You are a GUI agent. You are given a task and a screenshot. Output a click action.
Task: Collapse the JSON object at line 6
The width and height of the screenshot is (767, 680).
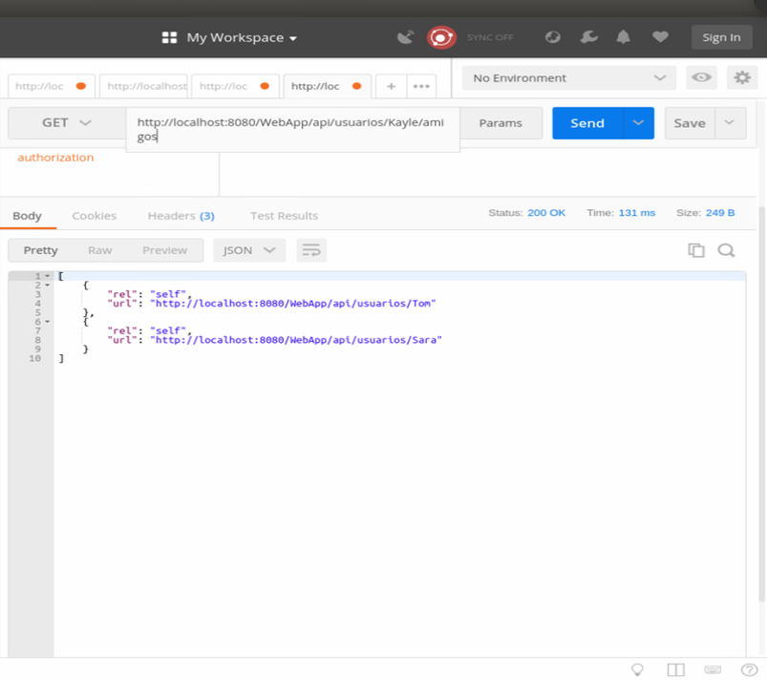pos(48,322)
